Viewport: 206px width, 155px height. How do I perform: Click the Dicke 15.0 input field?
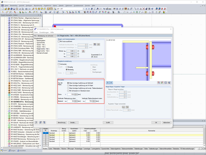coord(71,94)
